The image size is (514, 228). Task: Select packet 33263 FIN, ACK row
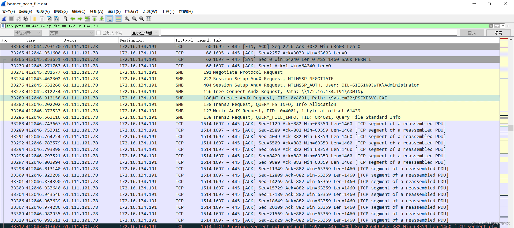click(x=250, y=47)
